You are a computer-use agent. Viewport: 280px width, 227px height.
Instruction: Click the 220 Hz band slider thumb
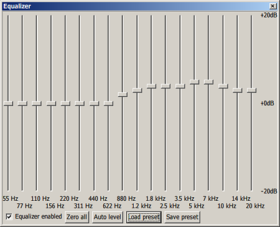tap(65, 103)
